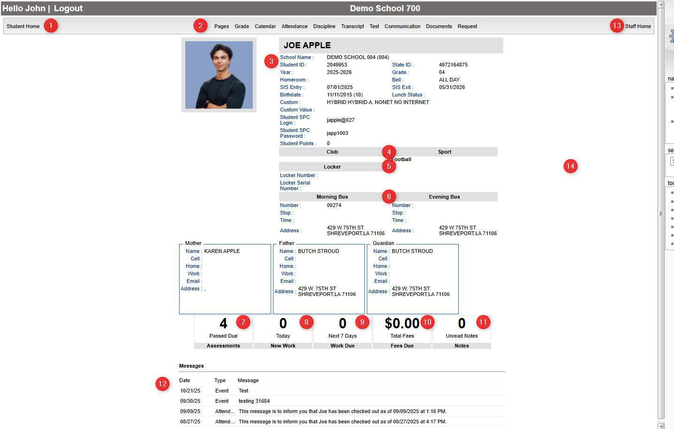Image resolution: width=674 pixels, height=429 pixels.
Task: Click the page scrollbar up arrow
Action: click(x=661, y=4)
